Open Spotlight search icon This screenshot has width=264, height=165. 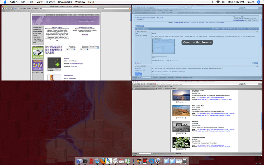[259, 2]
